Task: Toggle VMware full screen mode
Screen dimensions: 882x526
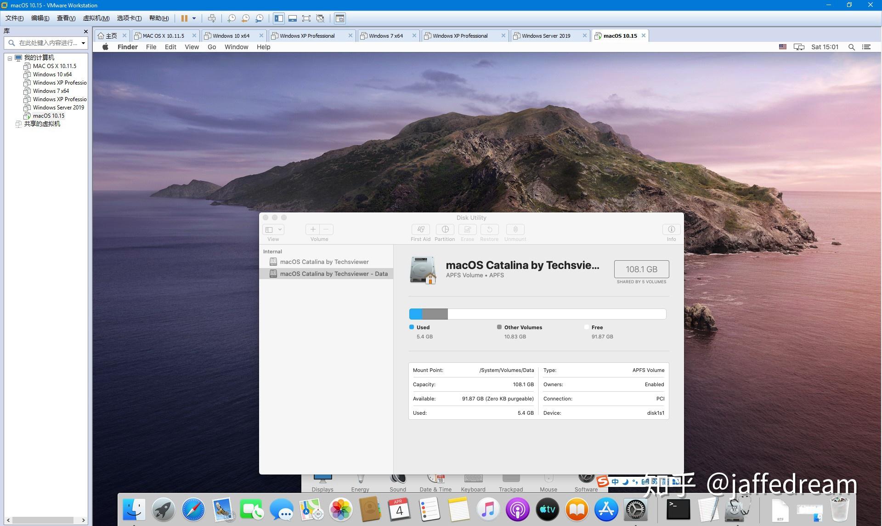Action: [306, 18]
